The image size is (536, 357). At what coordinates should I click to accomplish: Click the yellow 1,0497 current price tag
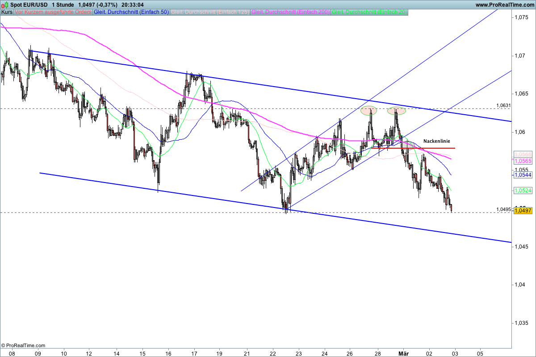[x=523, y=211]
